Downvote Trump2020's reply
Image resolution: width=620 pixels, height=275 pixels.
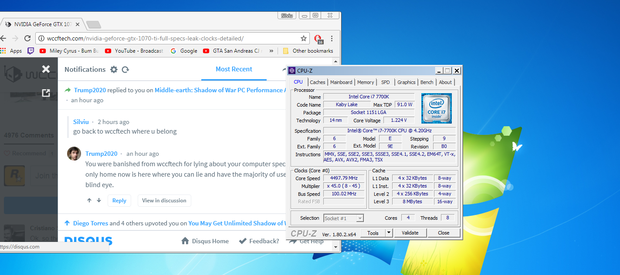point(99,201)
